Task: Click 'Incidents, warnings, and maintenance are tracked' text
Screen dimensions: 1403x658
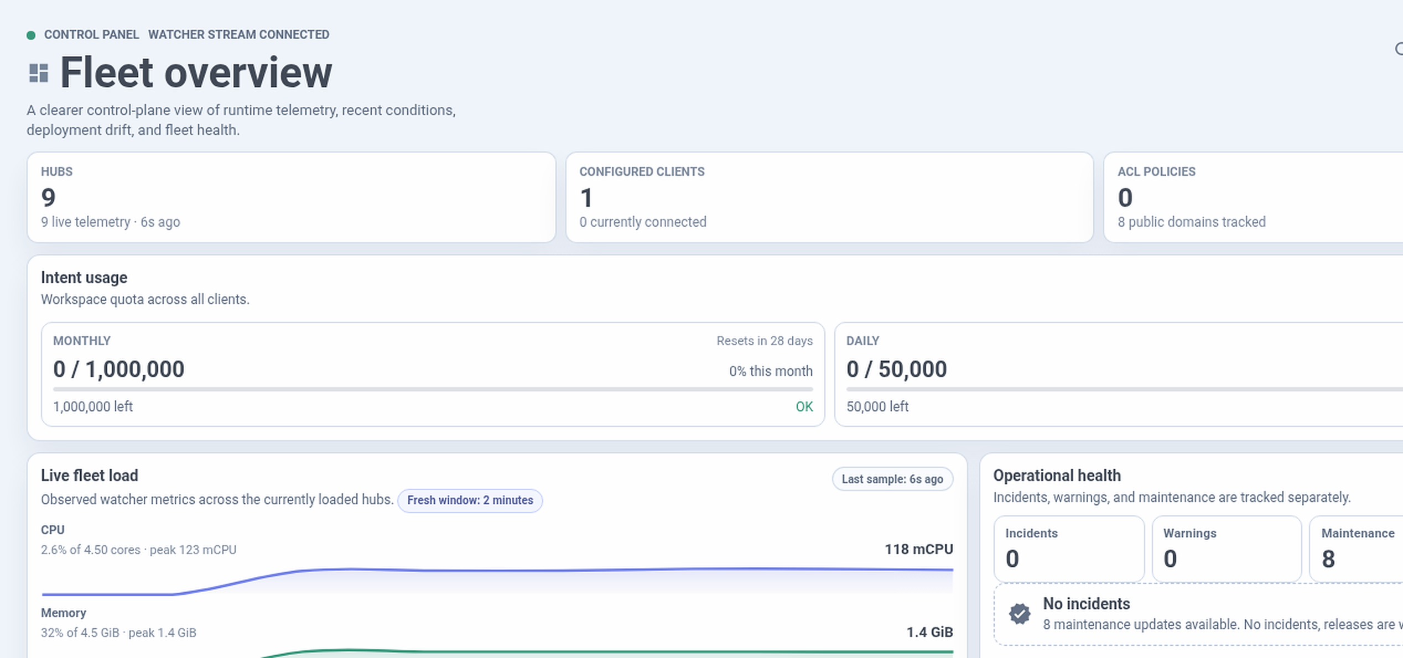Action: coord(1171,498)
